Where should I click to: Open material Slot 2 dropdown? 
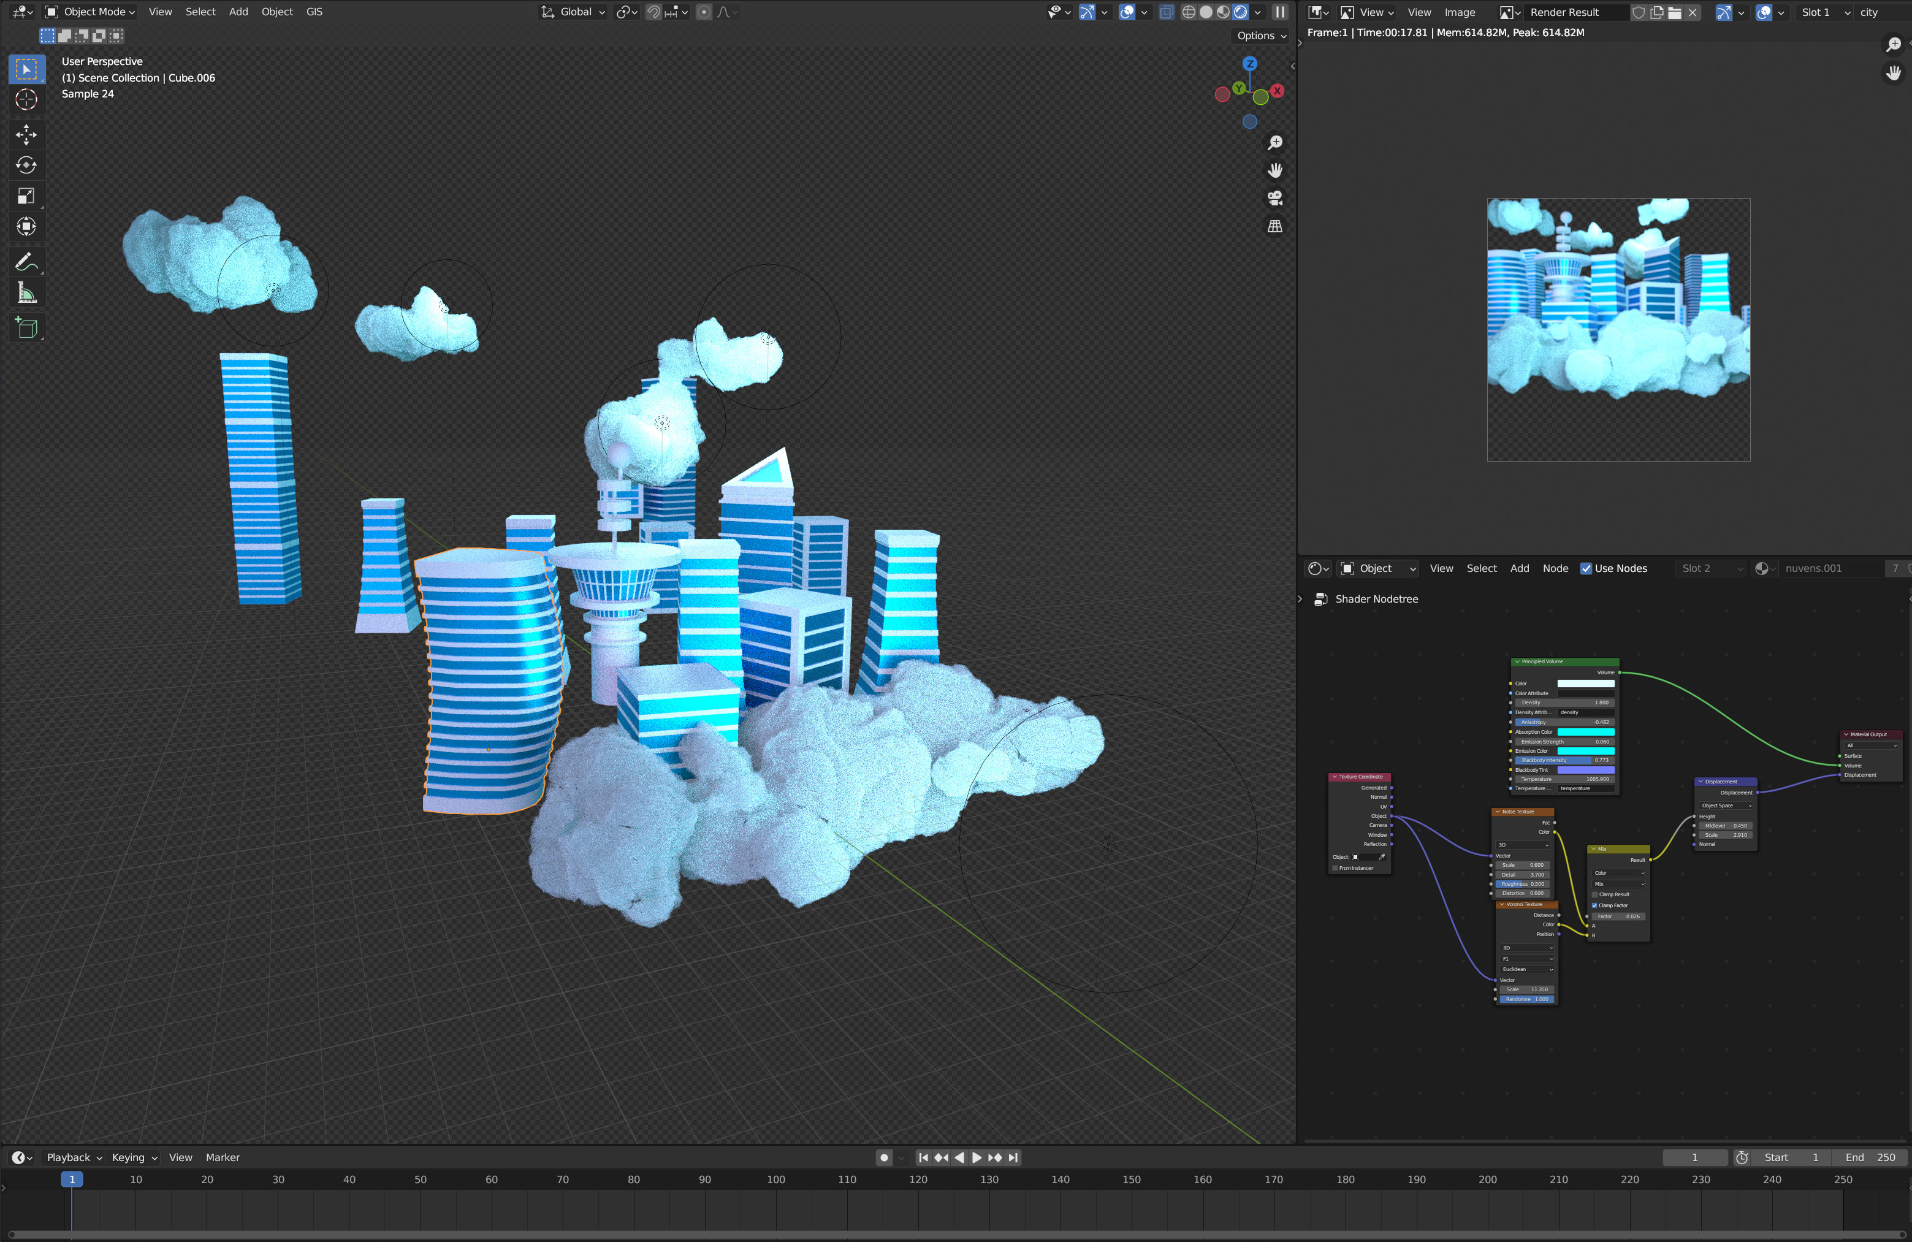click(x=1711, y=569)
